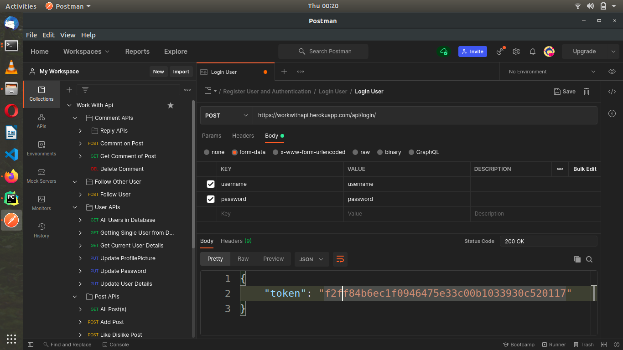The width and height of the screenshot is (623, 350).
Task: Open the No Environment dropdown
Action: 552,72
